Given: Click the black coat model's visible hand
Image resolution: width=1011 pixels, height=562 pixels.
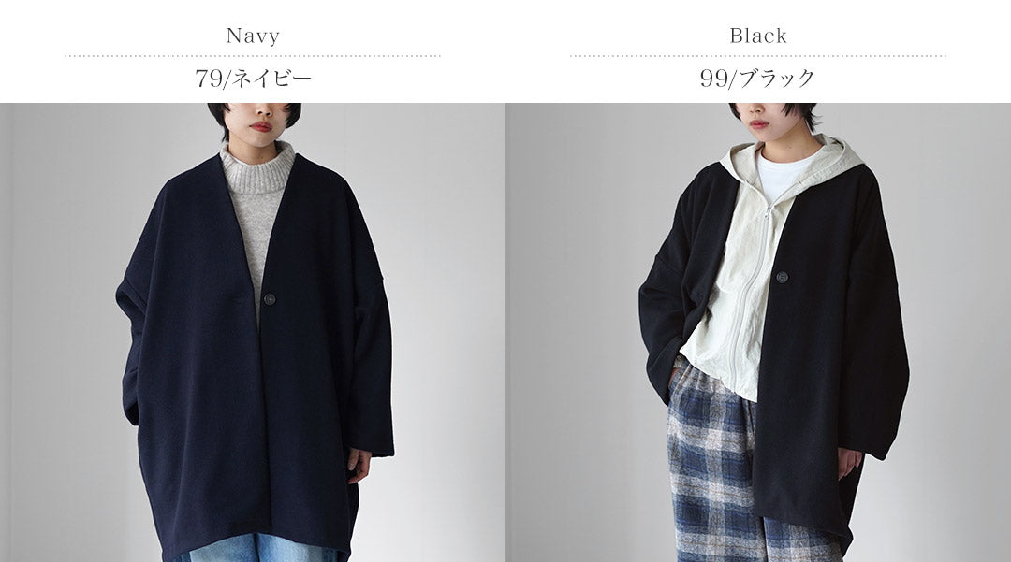Looking at the screenshot, I should [x=849, y=464].
